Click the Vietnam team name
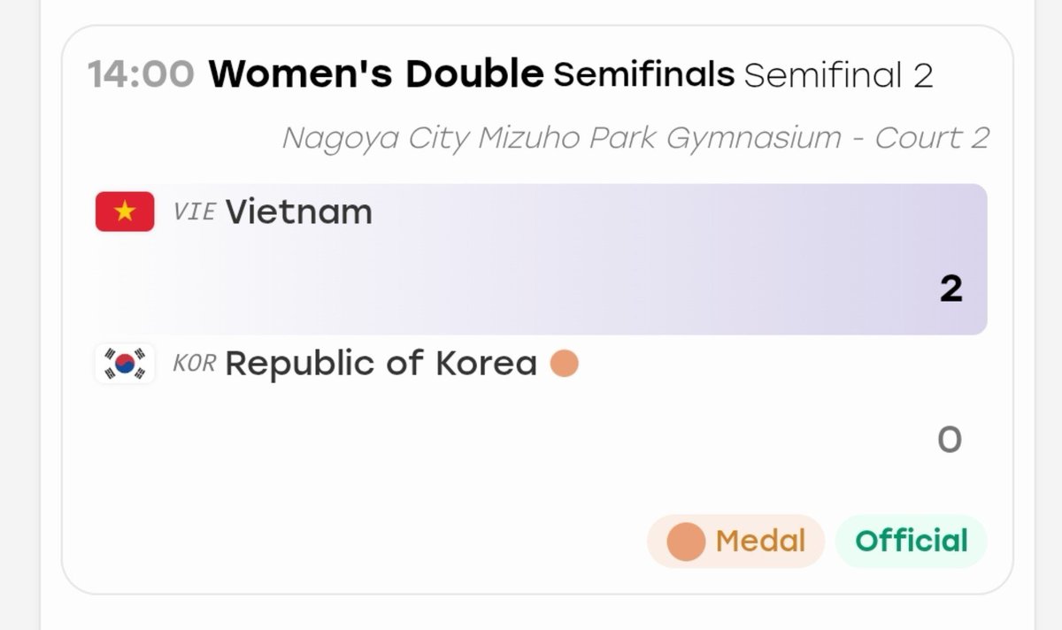The width and height of the screenshot is (1062, 630). (x=299, y=212)
